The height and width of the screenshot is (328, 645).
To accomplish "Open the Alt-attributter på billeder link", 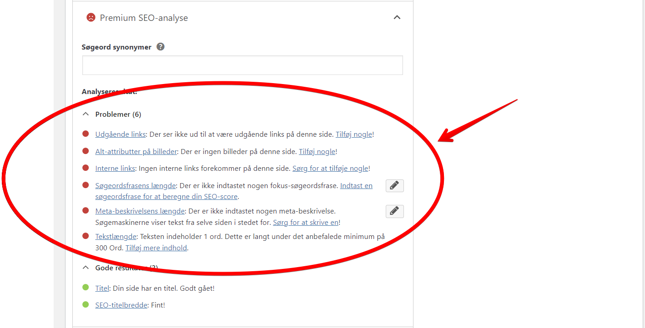I will click(136, 152).
